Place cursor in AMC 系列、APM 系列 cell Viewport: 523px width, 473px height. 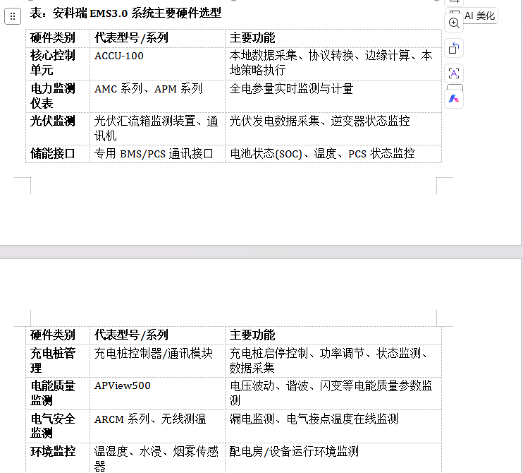point(148,89)
